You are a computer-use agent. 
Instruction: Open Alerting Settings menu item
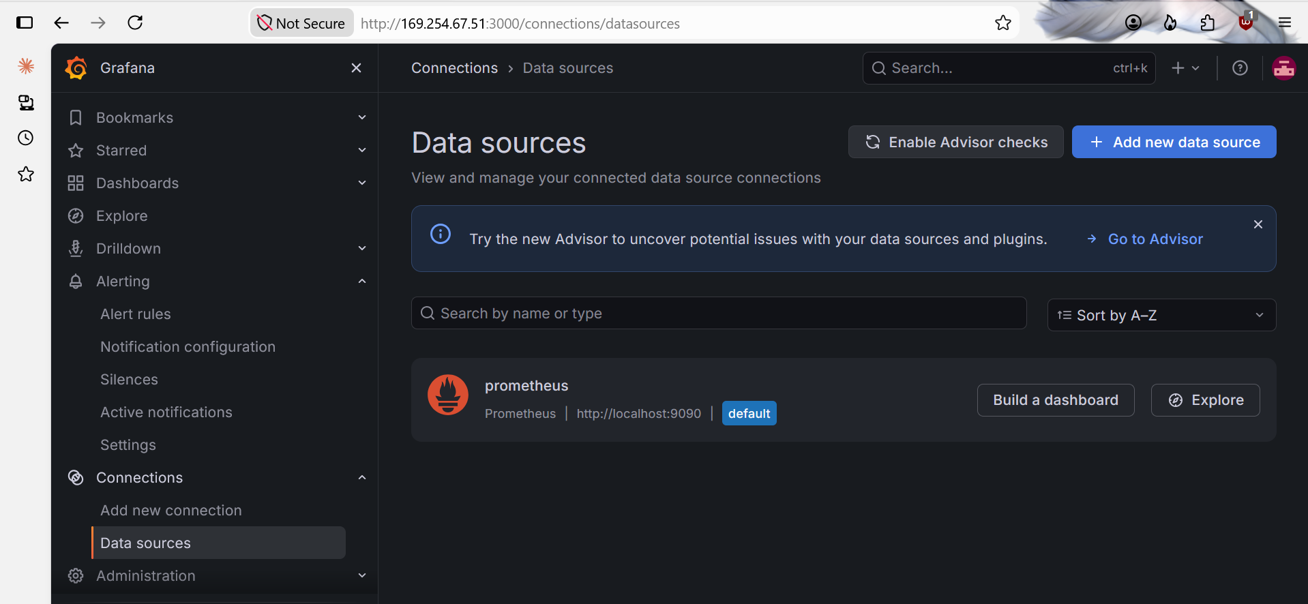(128, 444)
